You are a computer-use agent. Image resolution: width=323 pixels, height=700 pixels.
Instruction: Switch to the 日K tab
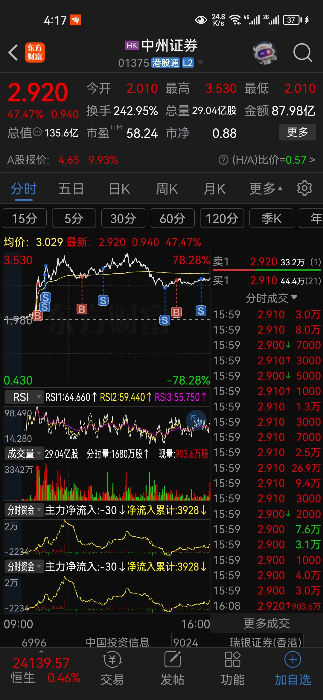tap(119, 189)
